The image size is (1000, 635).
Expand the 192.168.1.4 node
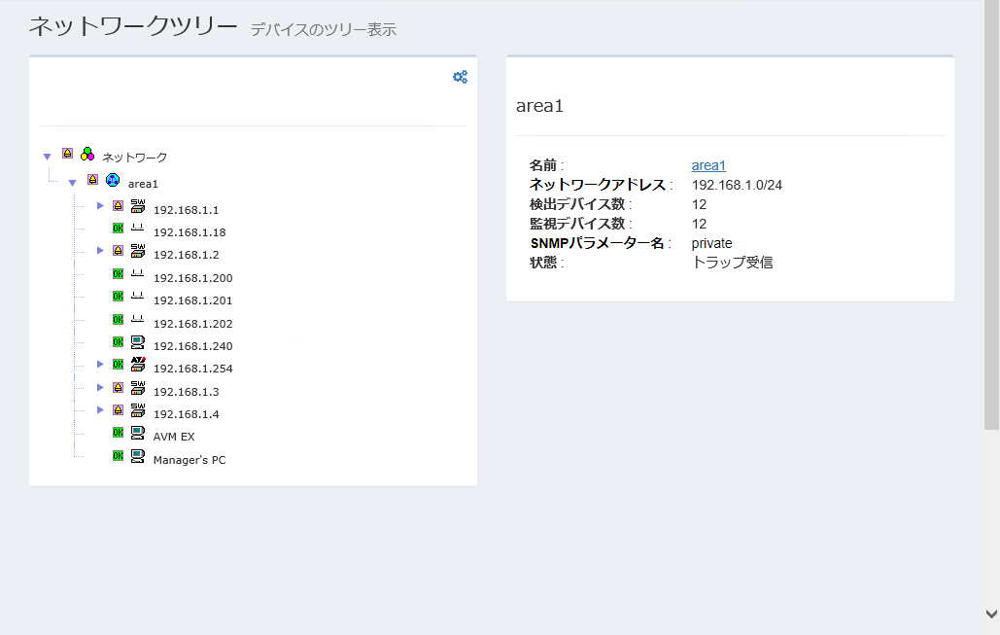tap(100, 410)
